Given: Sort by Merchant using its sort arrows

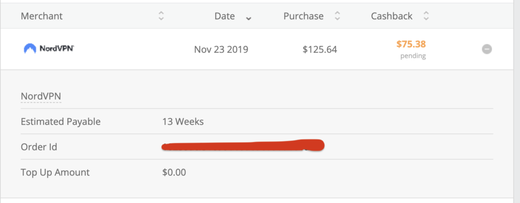Looking at the screenshot, I should [x=161, y=16].
